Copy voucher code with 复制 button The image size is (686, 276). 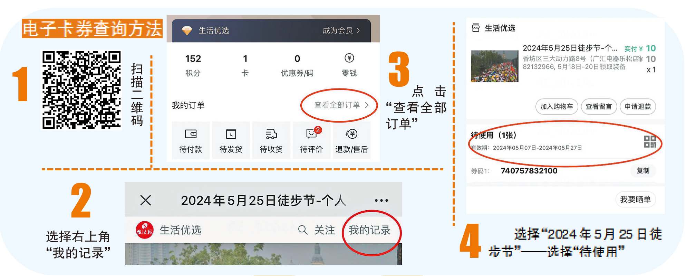(643, 171)
